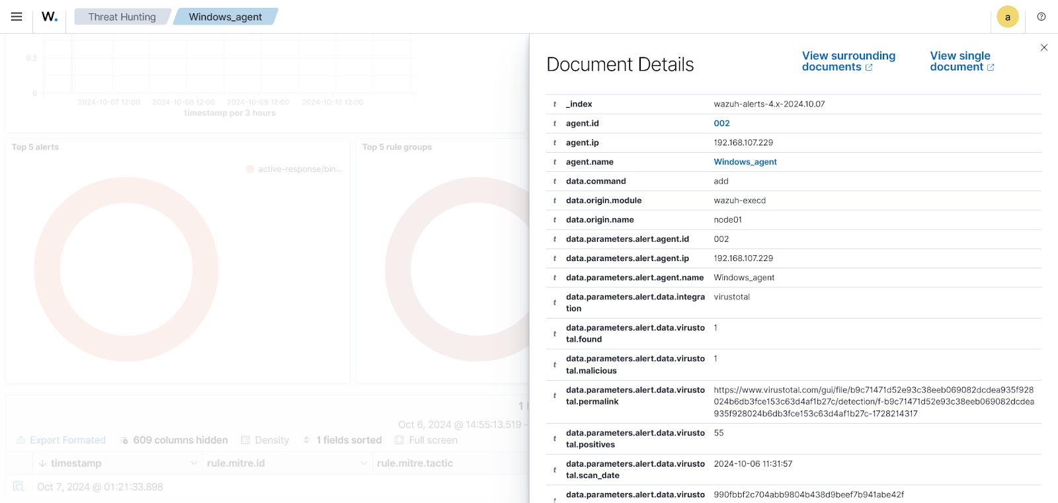This screenshot has width=1058, height=503.
Task: Select the node01 origin name value
Action: coord(727,220)
